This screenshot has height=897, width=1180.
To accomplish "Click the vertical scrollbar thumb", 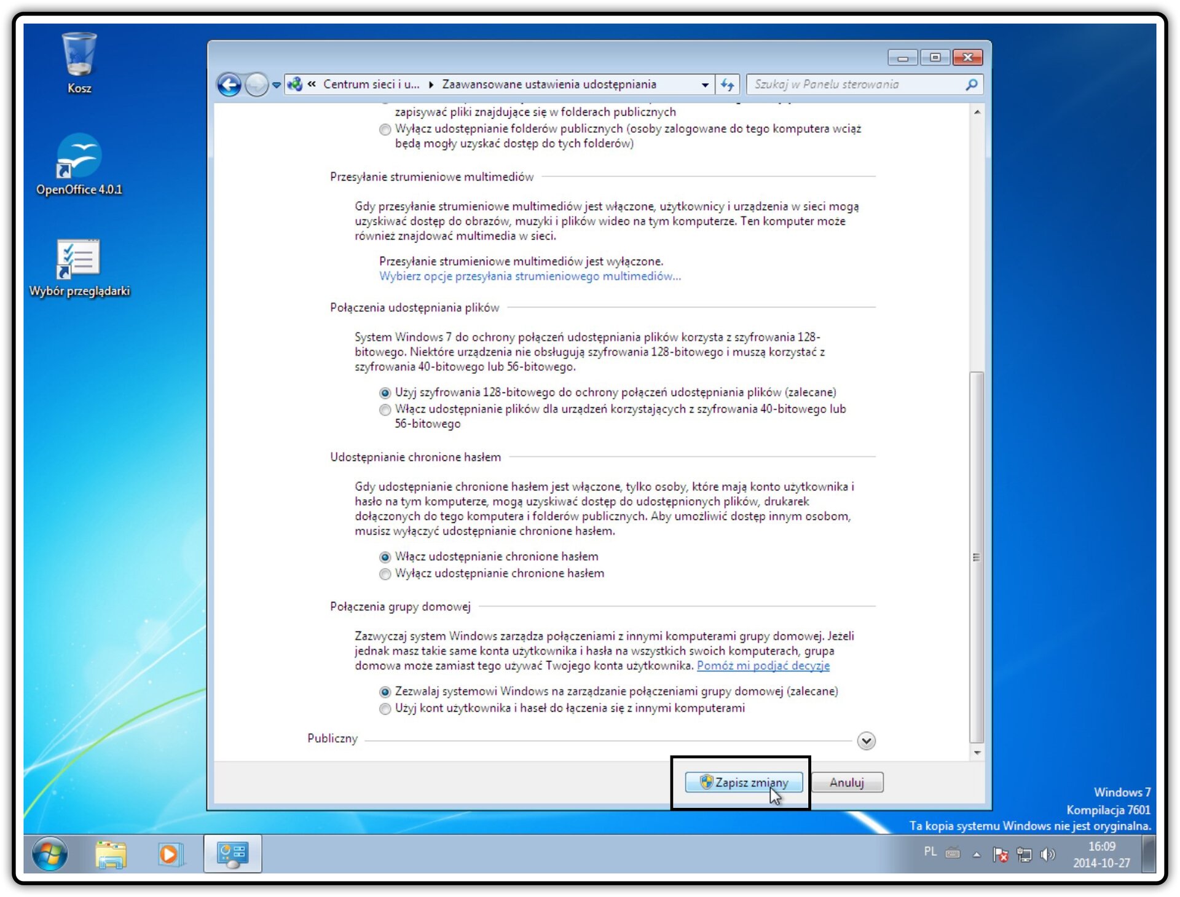I will [x=977, y=557].
